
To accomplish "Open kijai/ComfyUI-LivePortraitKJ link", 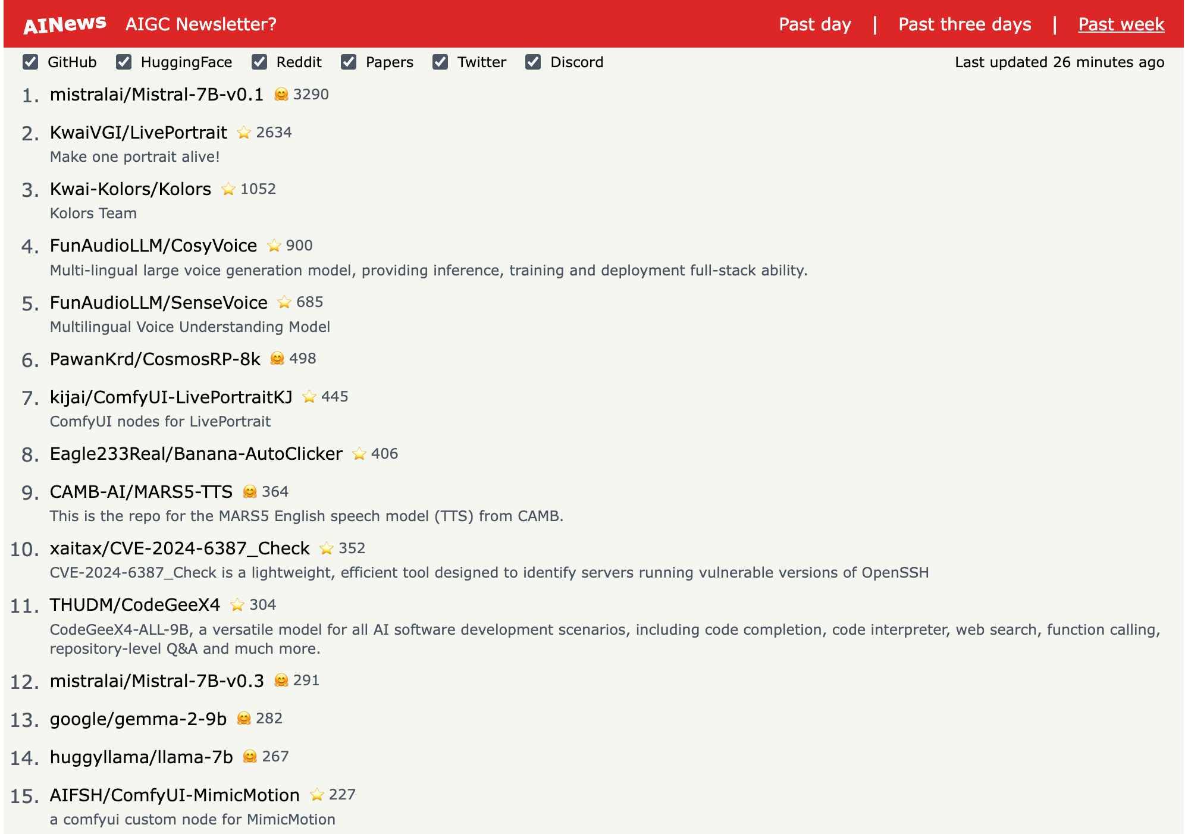I will 171,397.
